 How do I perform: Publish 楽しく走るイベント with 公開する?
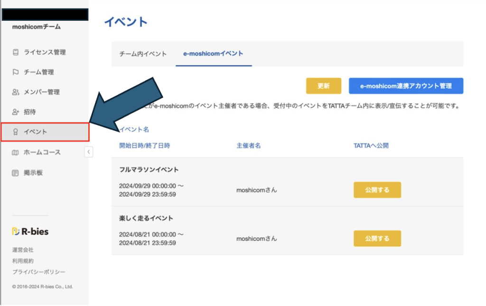377,238
